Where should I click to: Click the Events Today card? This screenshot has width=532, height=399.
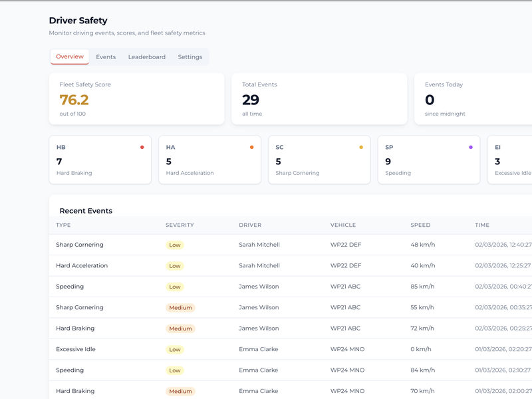pos(472,99)
